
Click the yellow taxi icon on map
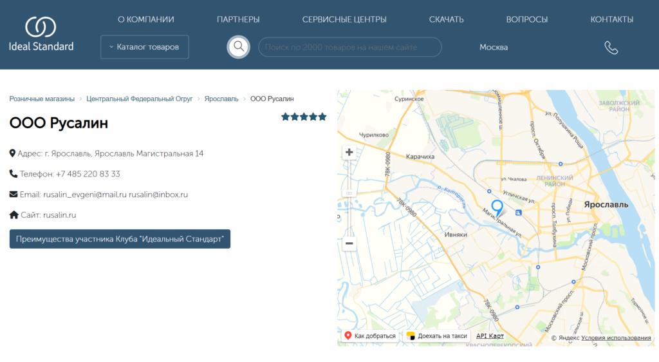click(x=411, y=336)
